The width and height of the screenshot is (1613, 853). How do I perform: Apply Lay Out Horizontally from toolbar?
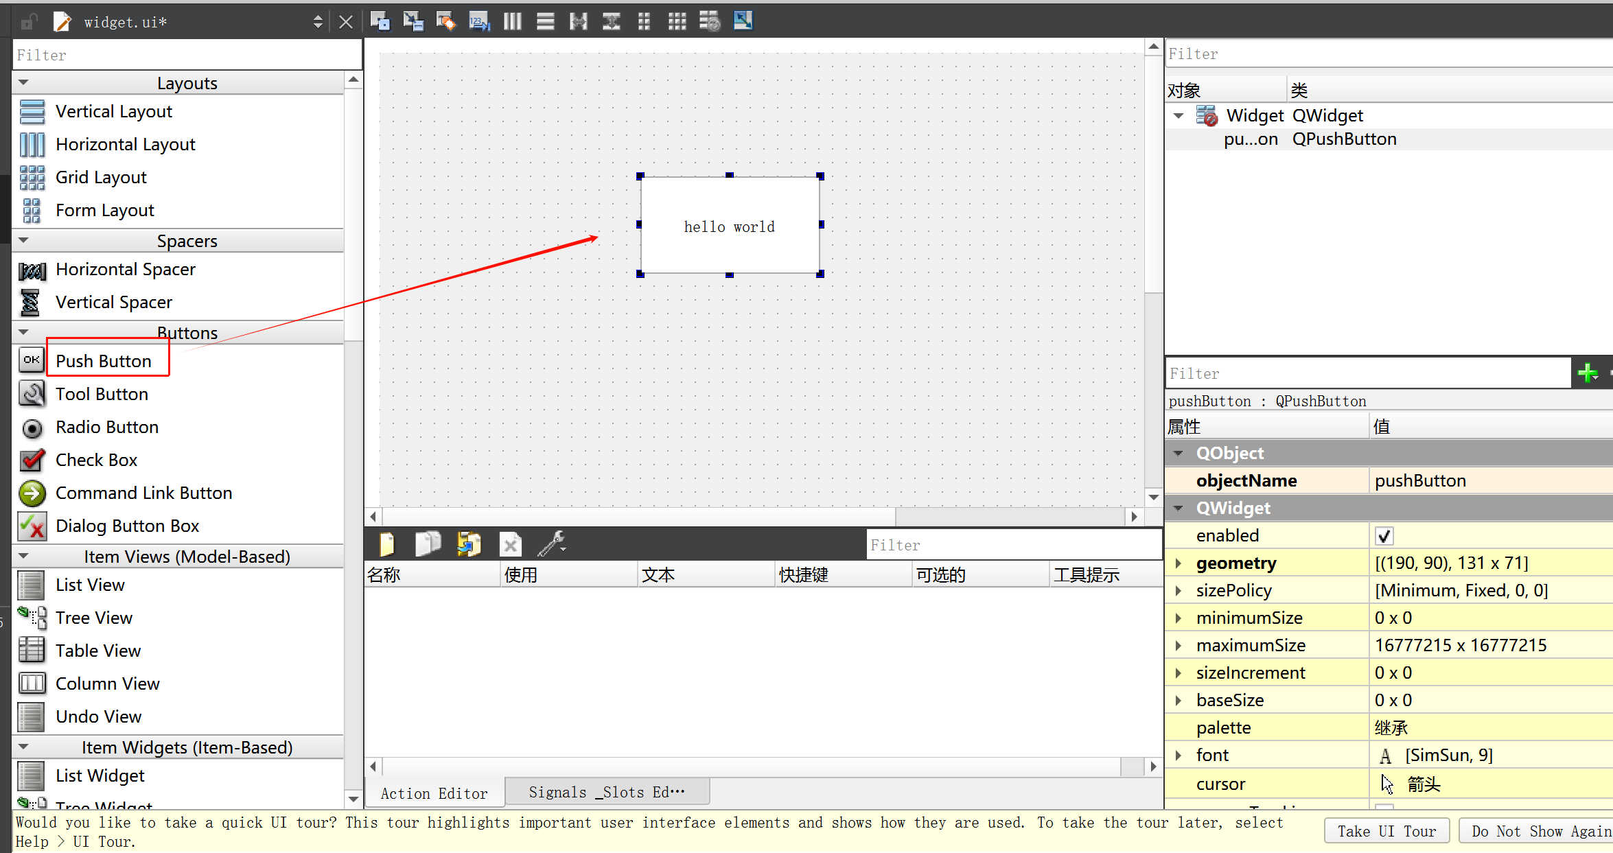click(x=512, y=21)
